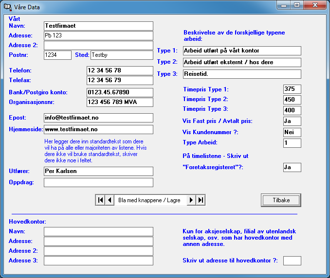This screenshot has height=278, width=330.
Task: Focus the Utfører field with Per Karlsen
Action: click(x=98, y=171)
